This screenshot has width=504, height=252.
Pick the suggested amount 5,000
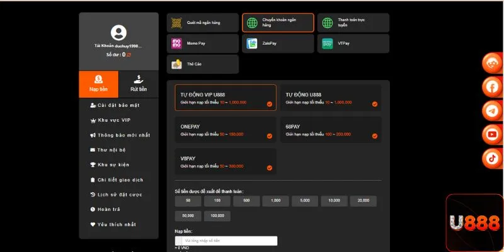tap(305, 201)
